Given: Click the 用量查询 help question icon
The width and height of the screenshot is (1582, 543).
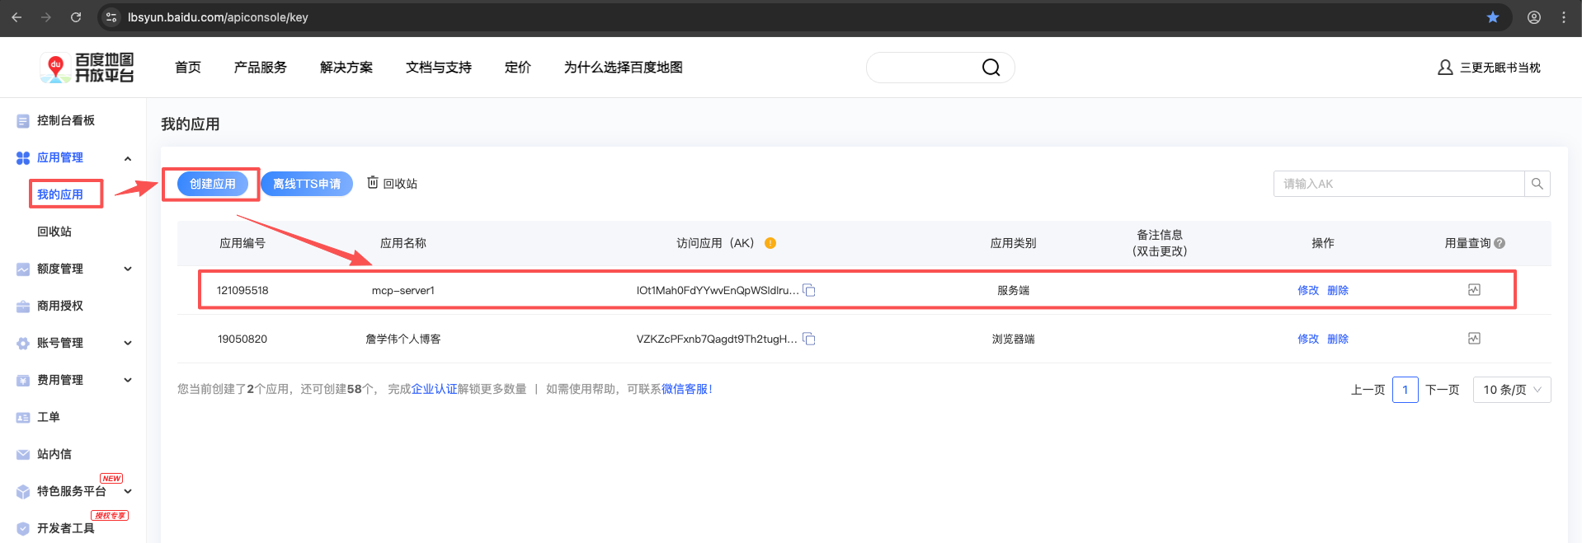Looking at the screenshot, I should coord(1500,243).
